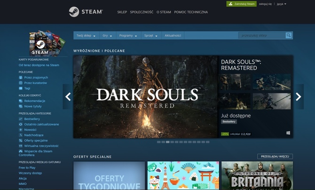The height and width of the screenshot is (190, 315).
Task: Expand the Programy dropdown
Action: coord(128,35)
